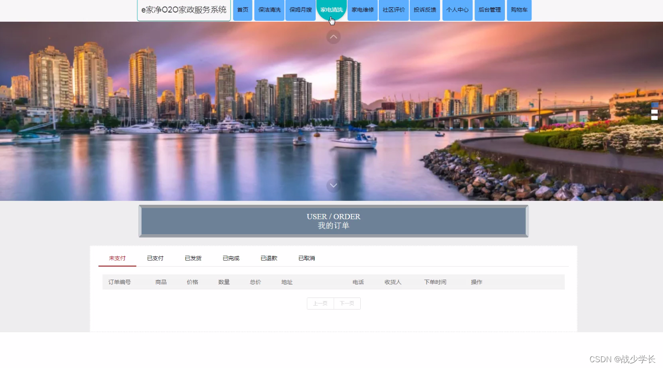This screenshot has width=663, height=368.
Task: Select the 已退款 refunded orders tab
Action: pos(269,258)
